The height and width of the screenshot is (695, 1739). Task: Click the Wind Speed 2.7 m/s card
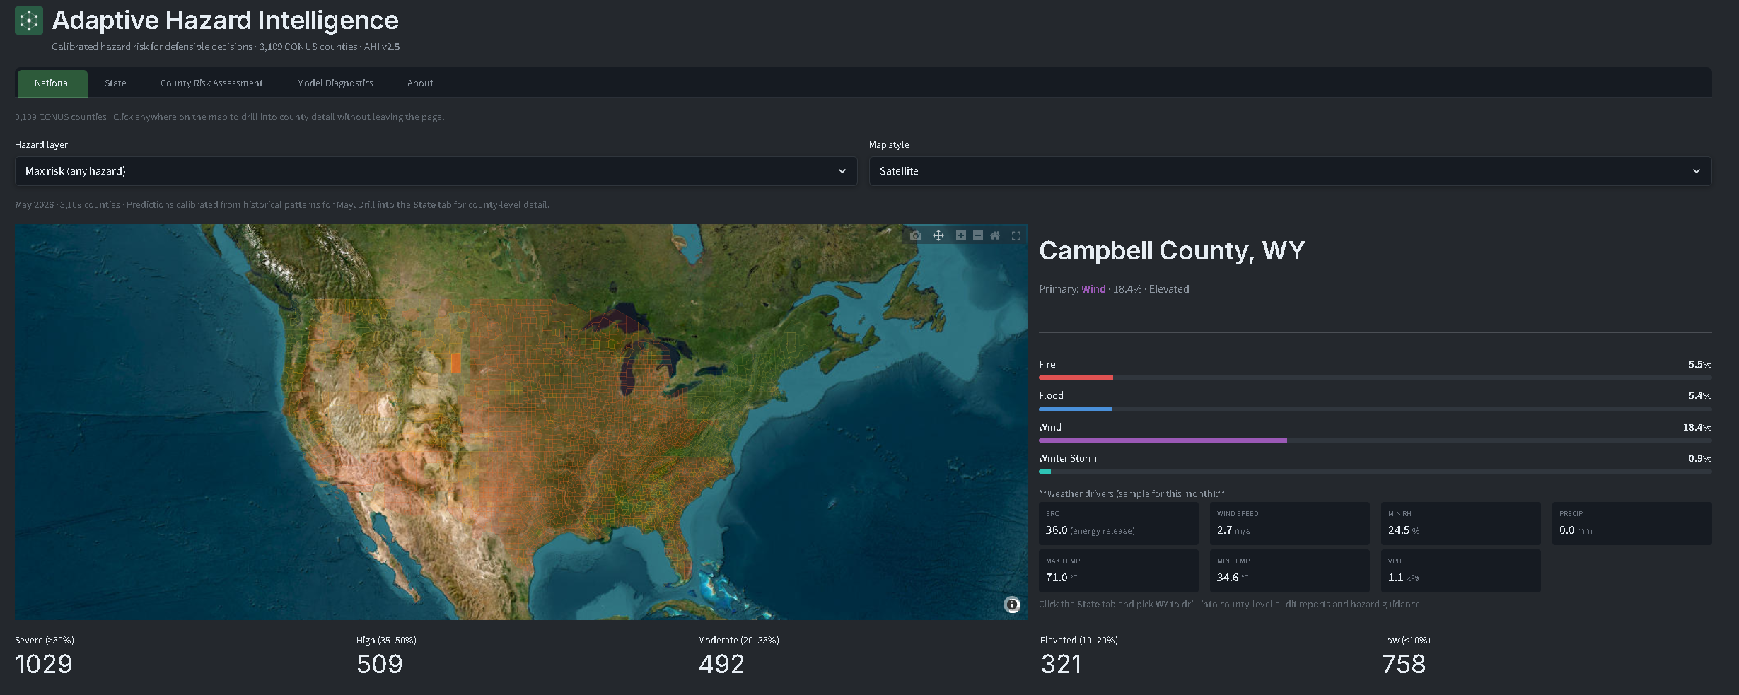point(1289,523)
